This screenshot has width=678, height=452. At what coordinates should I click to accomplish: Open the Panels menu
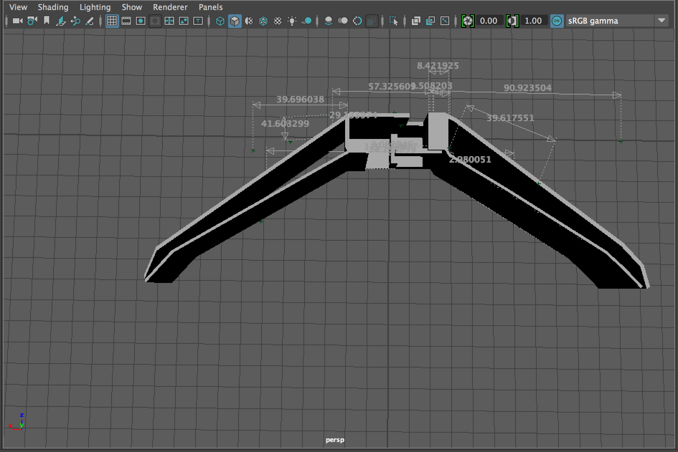tap(211, 7)
